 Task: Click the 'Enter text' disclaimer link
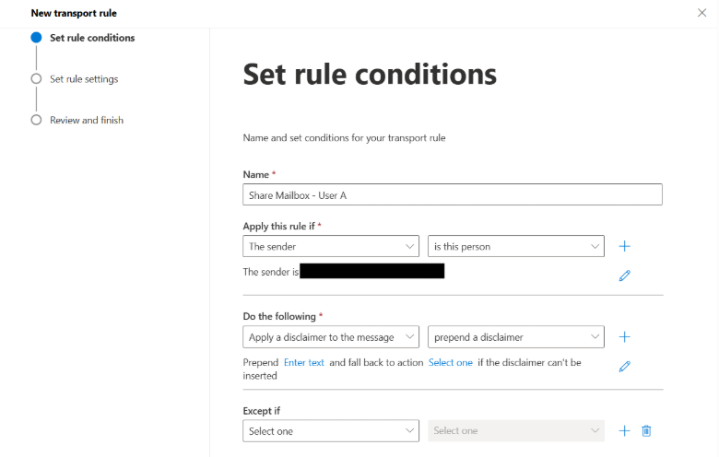click(x=304, y=362)
